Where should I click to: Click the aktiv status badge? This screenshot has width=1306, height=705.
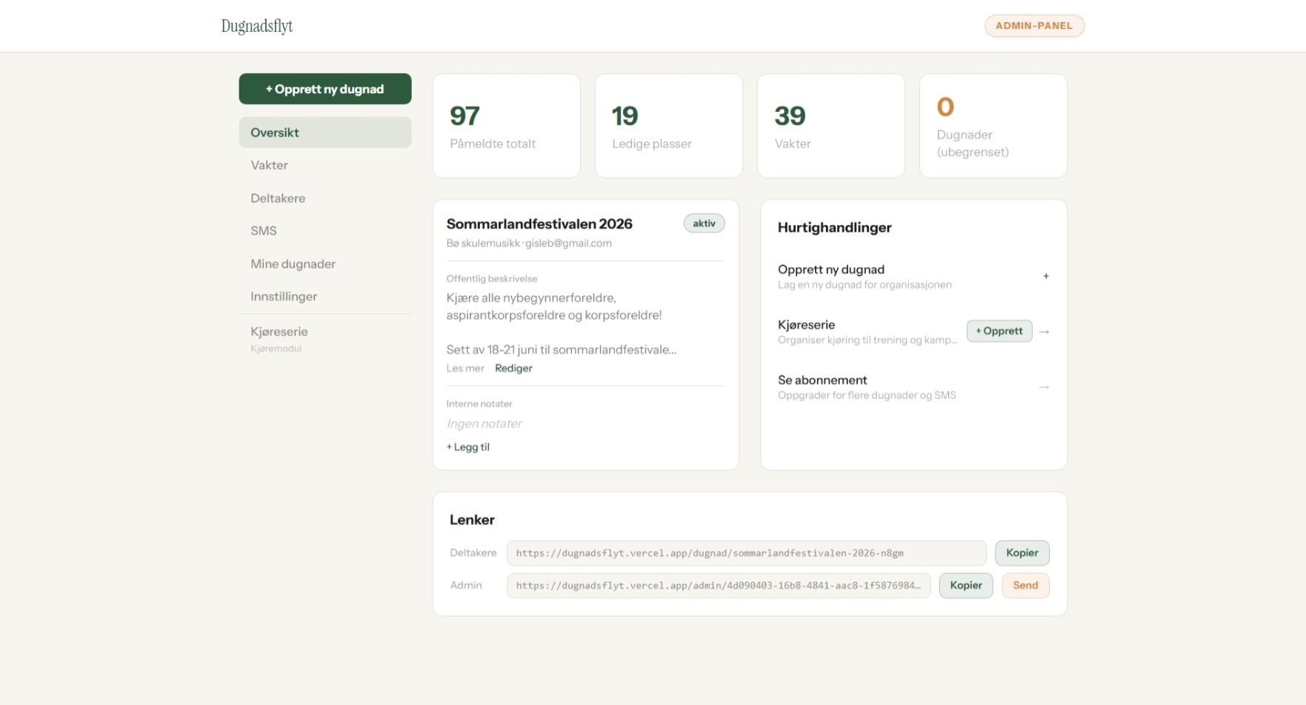(704, 224)
